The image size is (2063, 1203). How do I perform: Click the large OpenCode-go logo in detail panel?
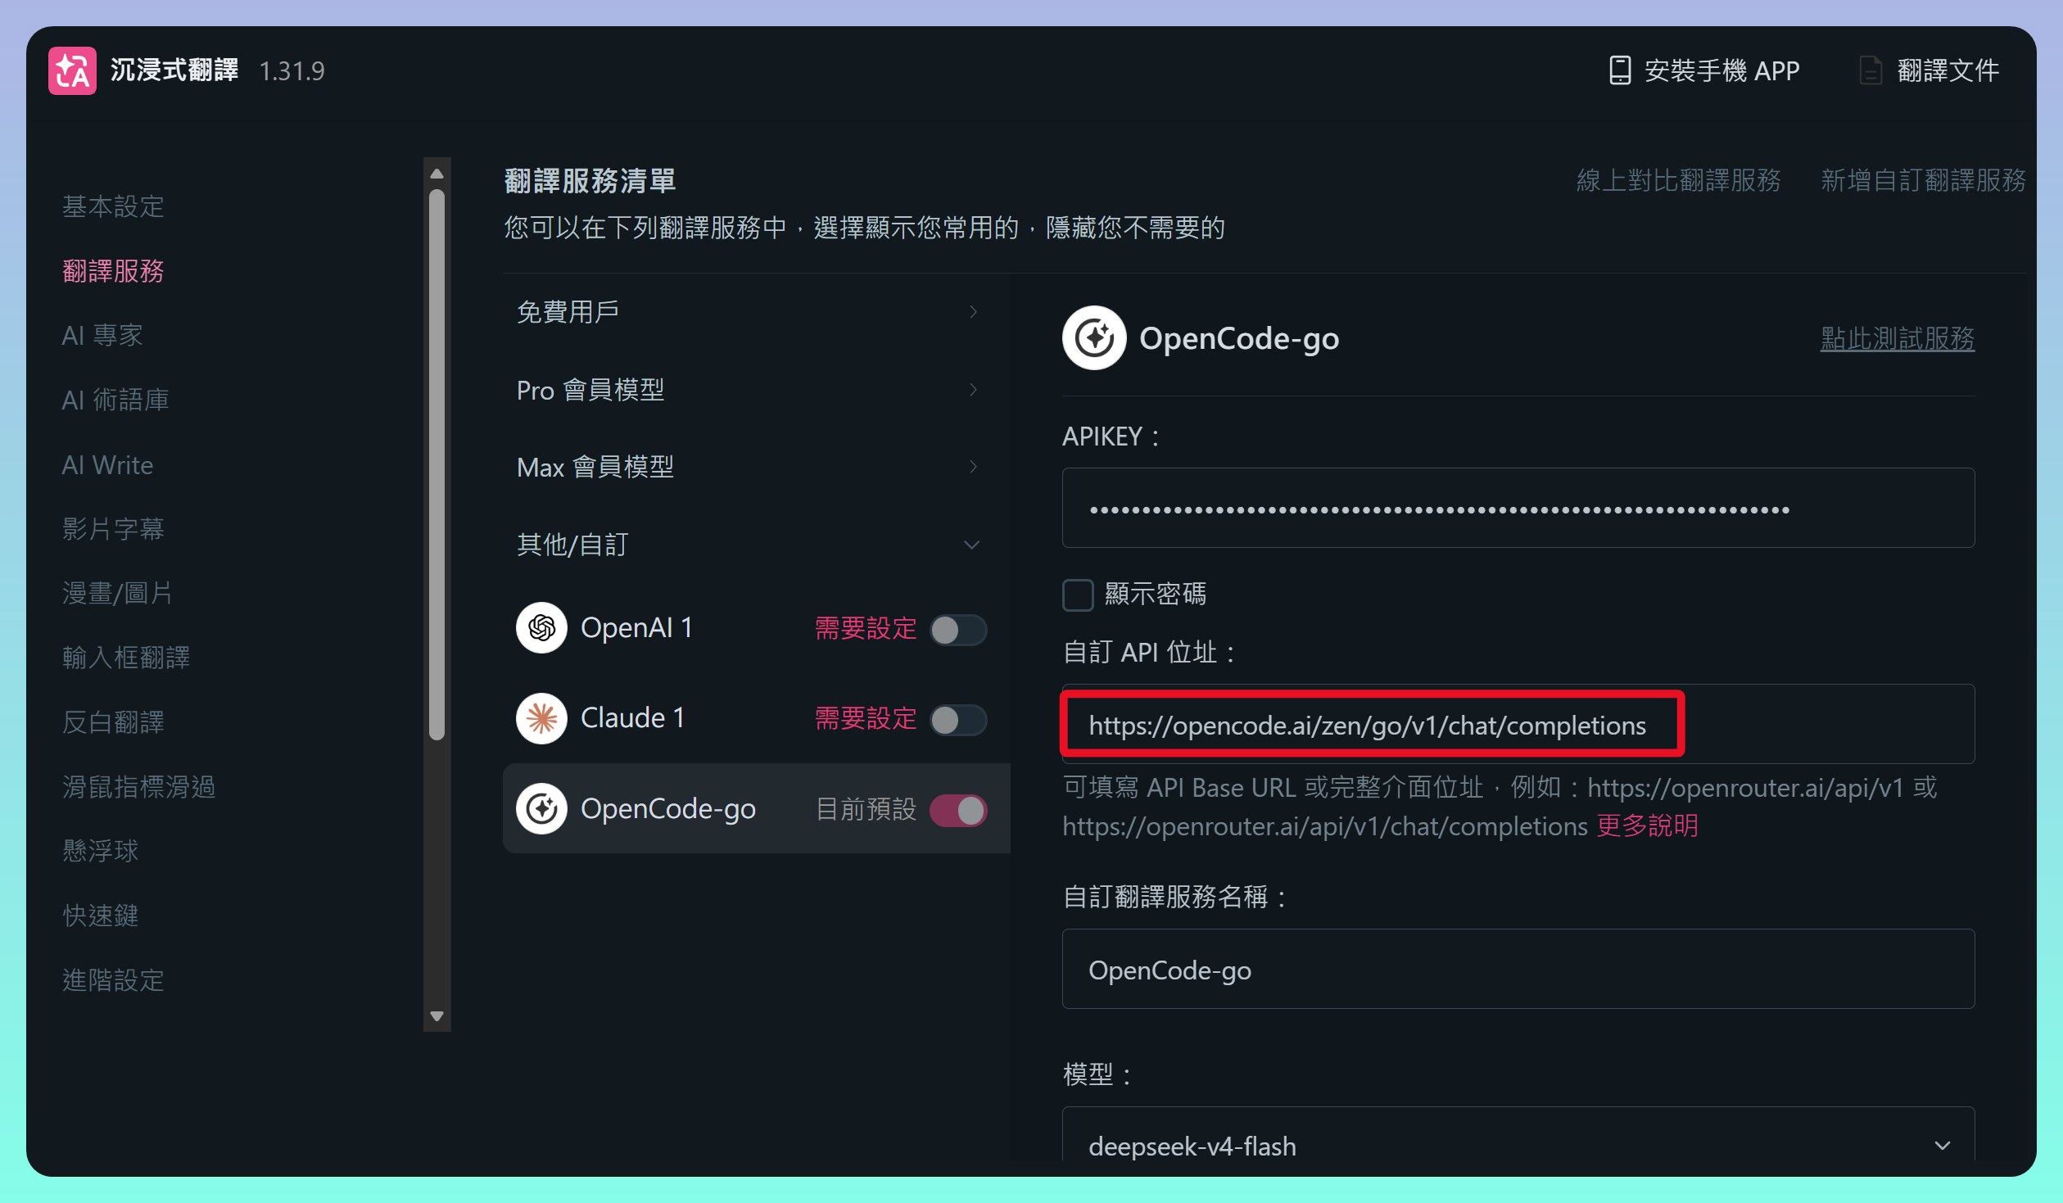coord(1094,337)
